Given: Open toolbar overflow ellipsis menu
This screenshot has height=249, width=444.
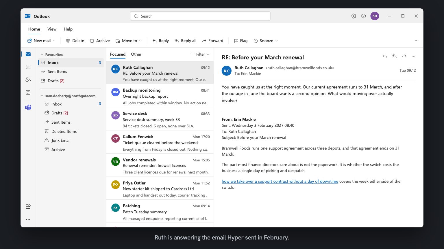Looking at the screenshot, I should pos(417,41).
